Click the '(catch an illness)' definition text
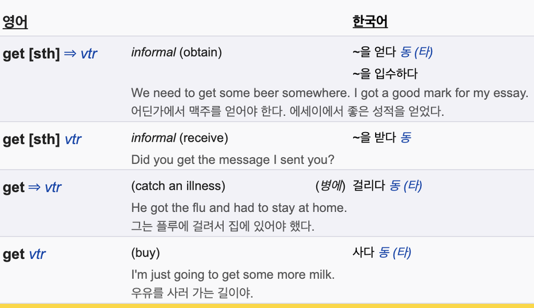Screen dimensions: 534x308 (x=178, y=186)
